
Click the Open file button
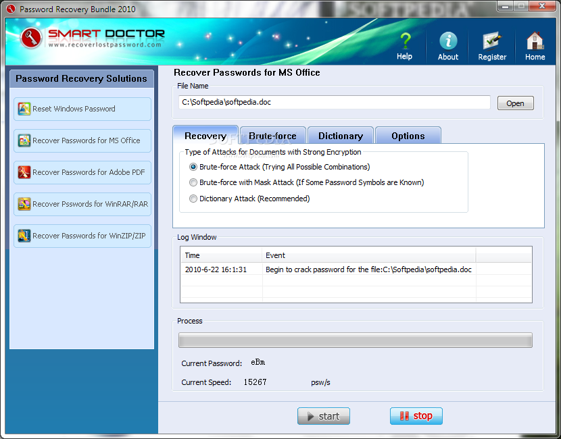point(515,103)
